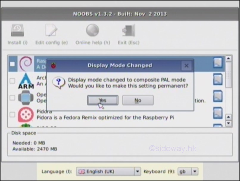The height and width of the screenshot is (181, 240).
Task: Expand the Keyboard gb dropdown
Action: [188, 171]
